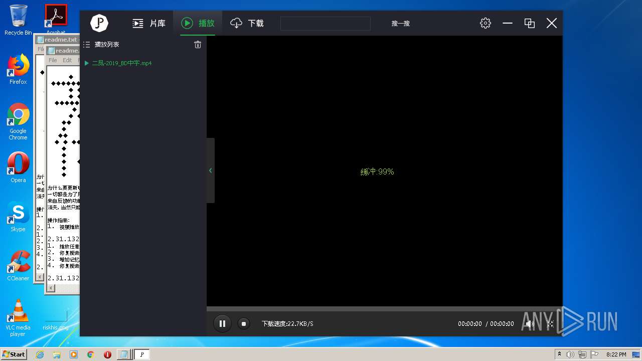Launch Google Chrome from the desktop

[18, 122]
